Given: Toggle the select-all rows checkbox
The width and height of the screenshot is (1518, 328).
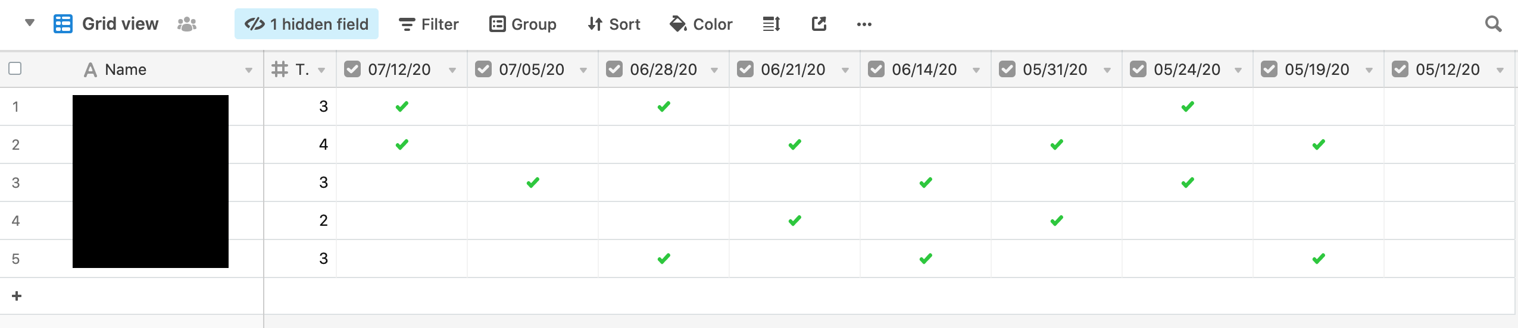Looking at the screenshot, I should click(x=15, y=68).
